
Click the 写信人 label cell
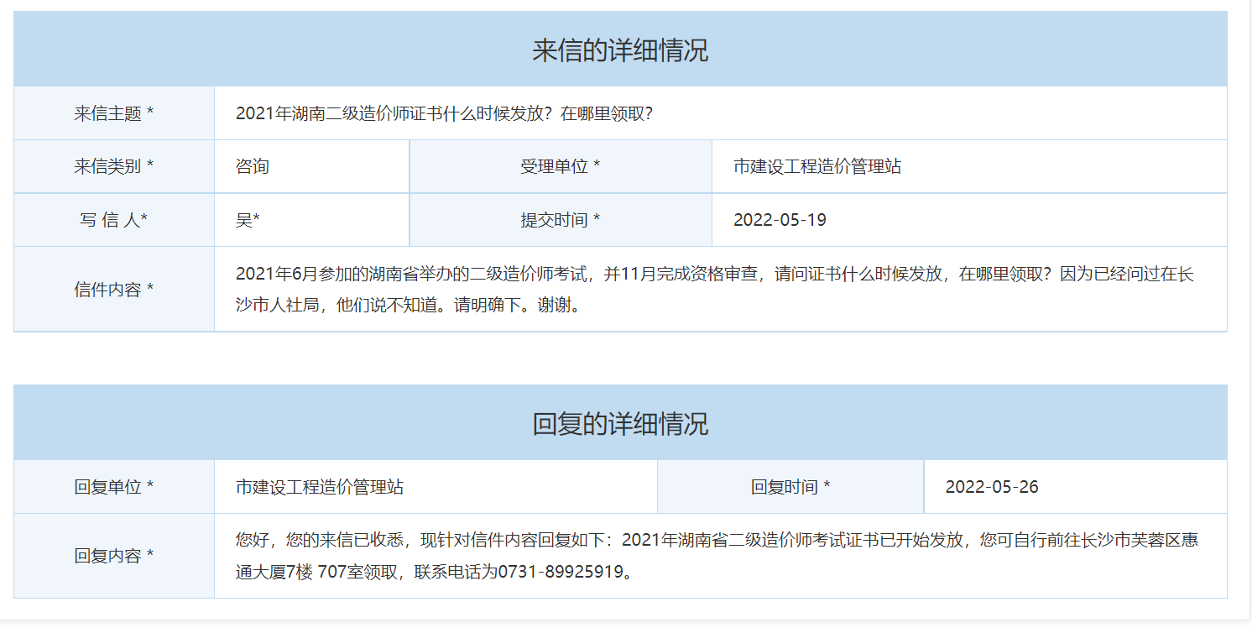click(x=114, y=220)
